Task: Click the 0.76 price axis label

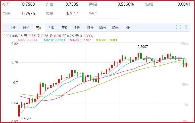Action: (15, 62)
